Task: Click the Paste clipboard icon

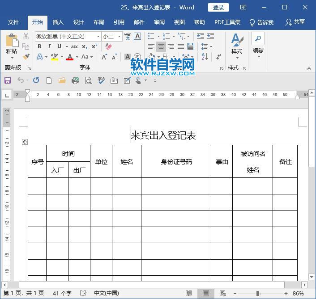Action: [x=12, y=40]
